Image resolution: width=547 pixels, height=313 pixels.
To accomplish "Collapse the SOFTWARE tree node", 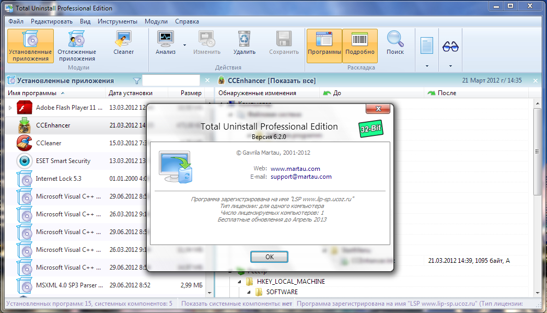I will tap(249, 292).
